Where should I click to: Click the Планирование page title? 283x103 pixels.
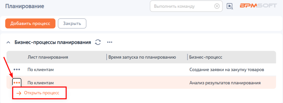[25, 6]
